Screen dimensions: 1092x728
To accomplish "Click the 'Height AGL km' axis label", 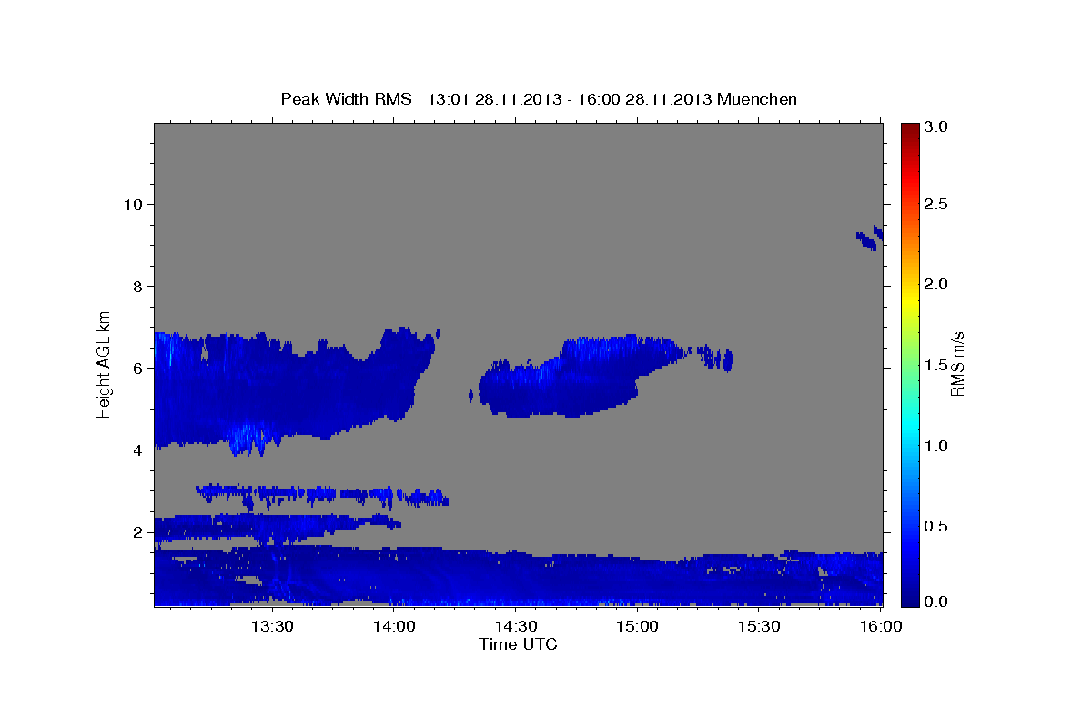I will click(x=105, y=363).
